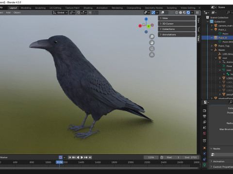Toggle auto keying record button

click(61, 158)
